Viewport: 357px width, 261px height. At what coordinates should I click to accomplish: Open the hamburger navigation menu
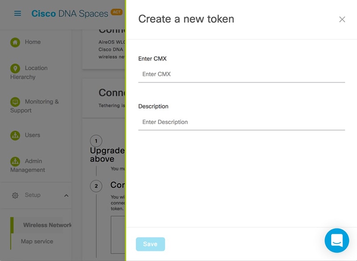(17, 13)
